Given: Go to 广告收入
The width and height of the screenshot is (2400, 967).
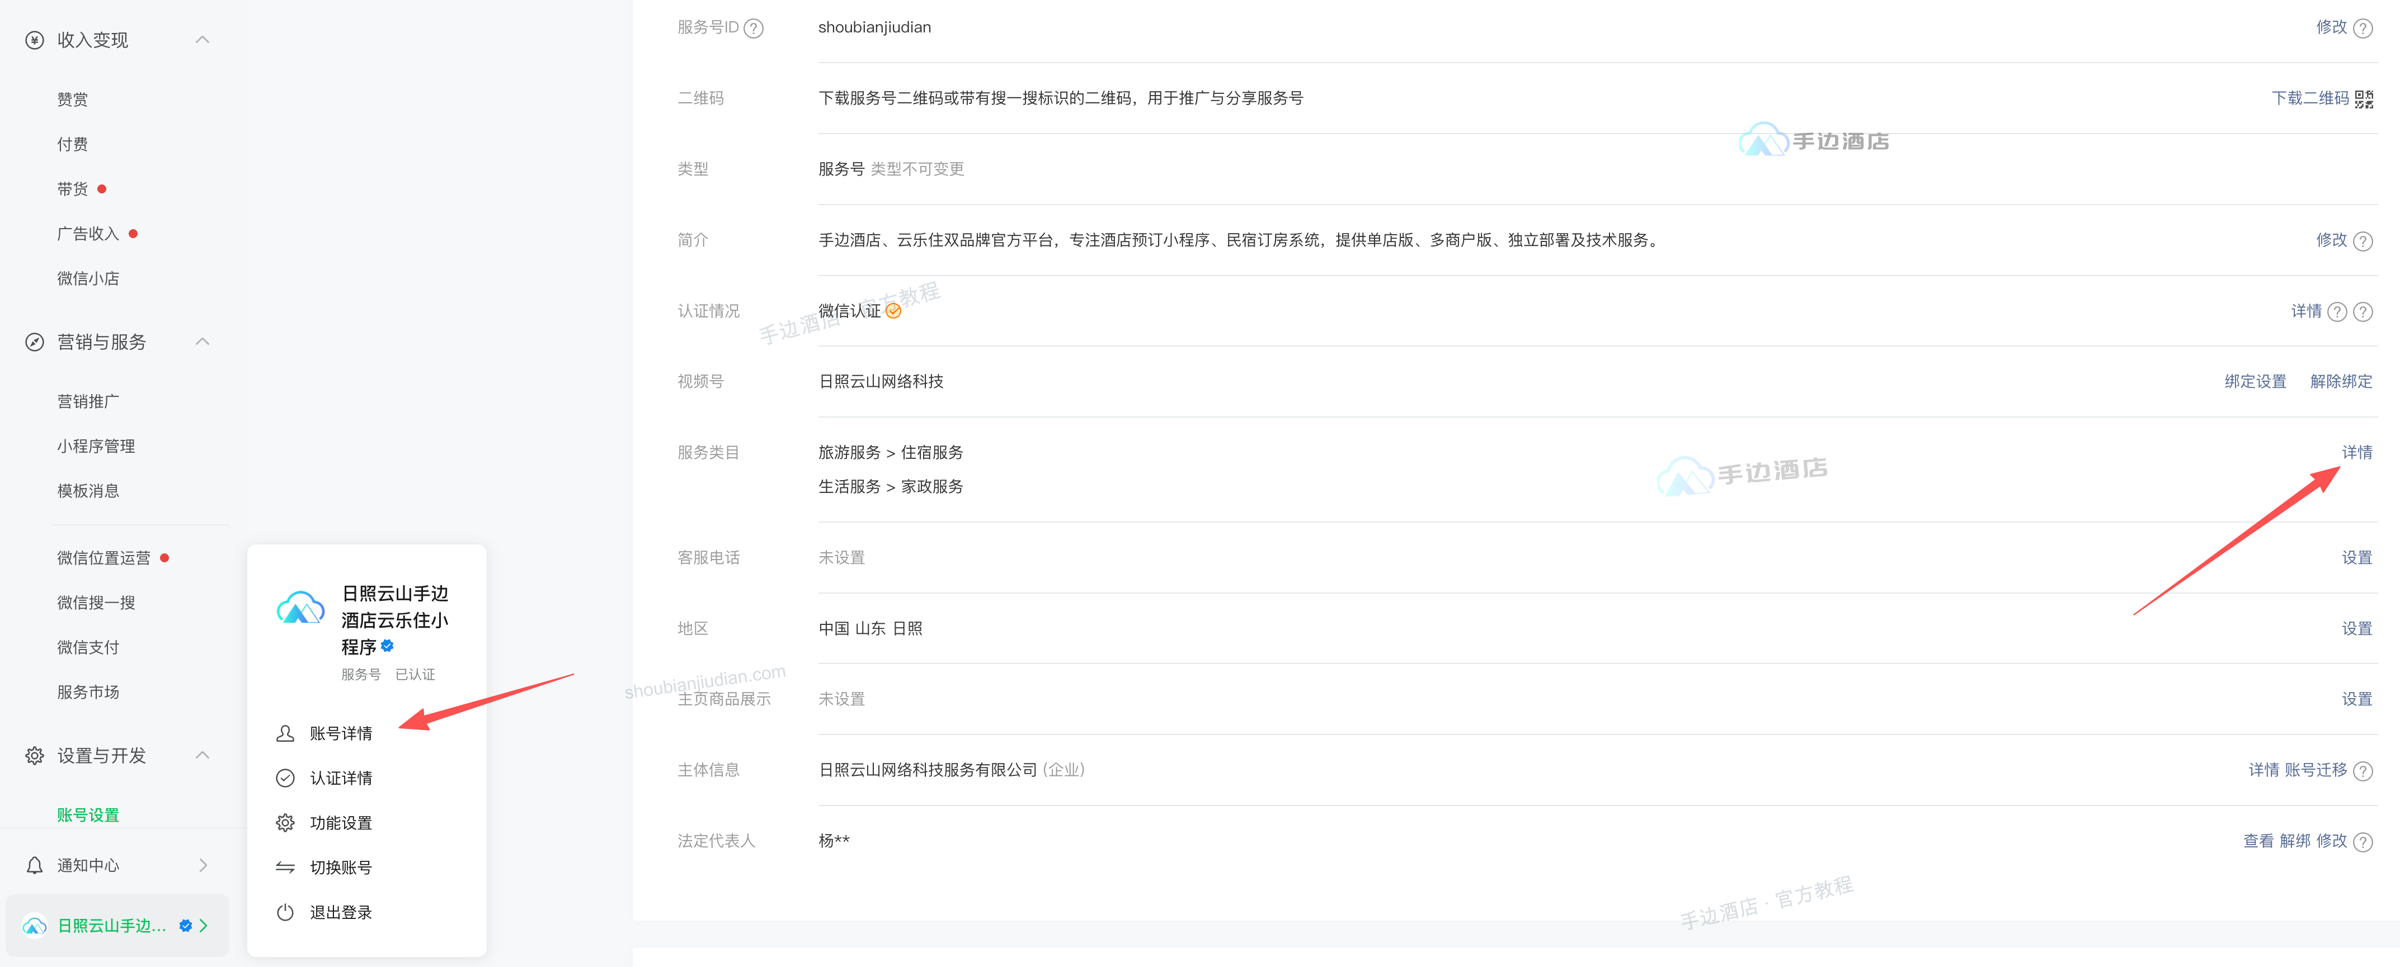Looking at the screenshot, I should (x=88, y=234).
